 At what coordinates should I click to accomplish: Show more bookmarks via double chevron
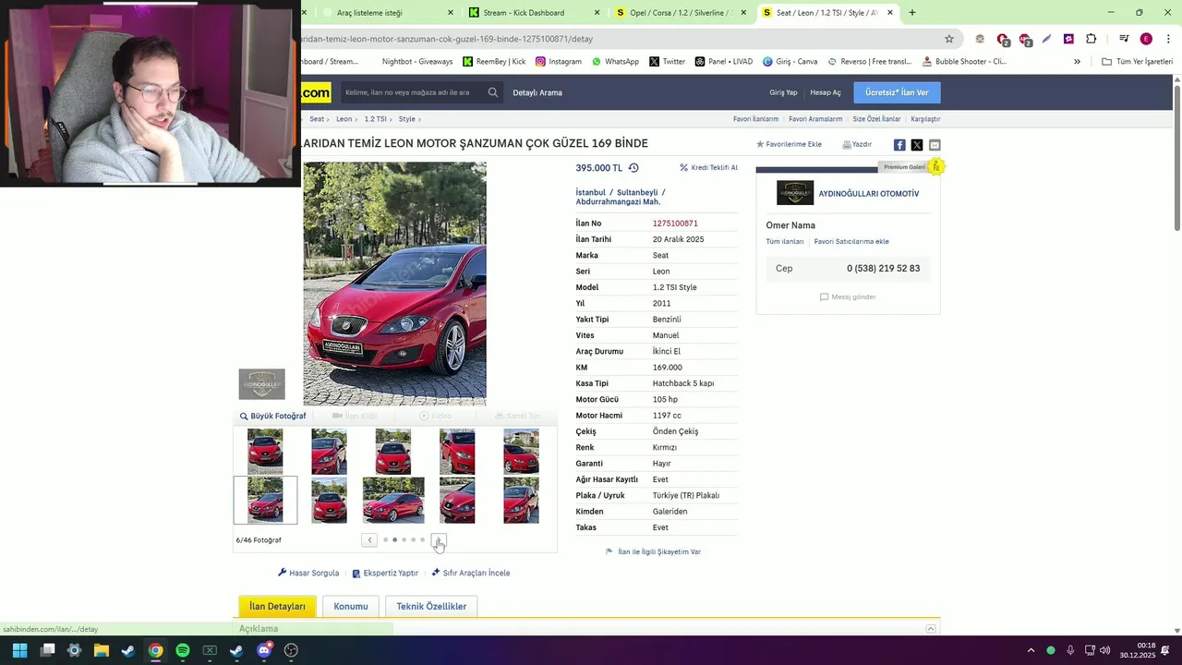pyautogui.click(x=1077, y=62)
